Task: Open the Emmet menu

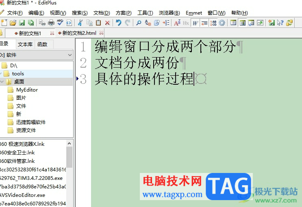Action: 194,13
